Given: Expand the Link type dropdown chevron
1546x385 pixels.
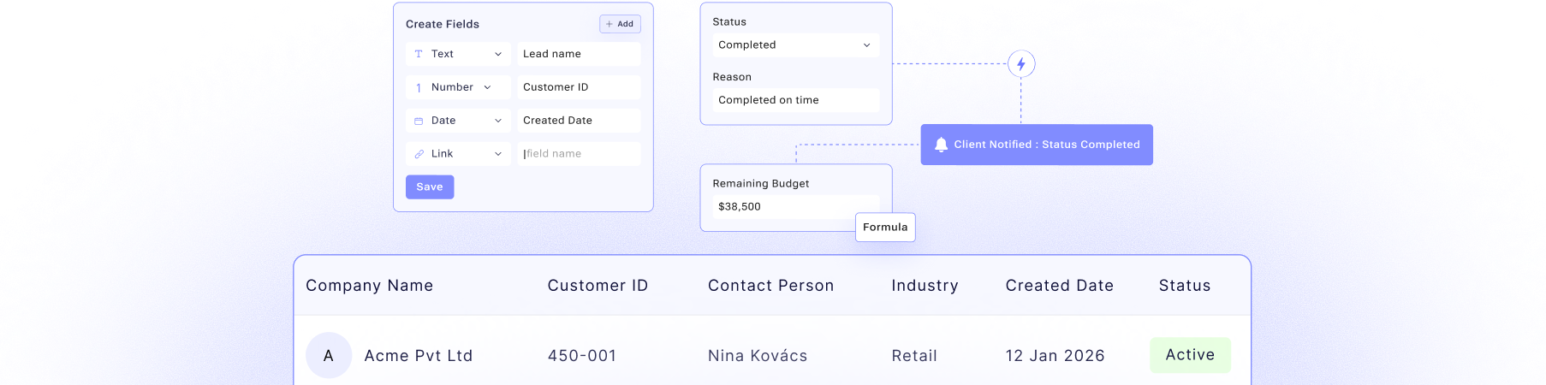Looking at the screenshot, I should pos(497,154).
